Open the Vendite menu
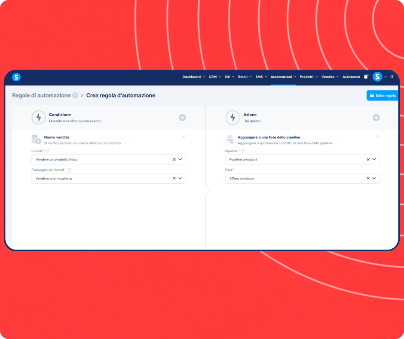The height and width of the screenshot is (339, 404). (330, 77)
